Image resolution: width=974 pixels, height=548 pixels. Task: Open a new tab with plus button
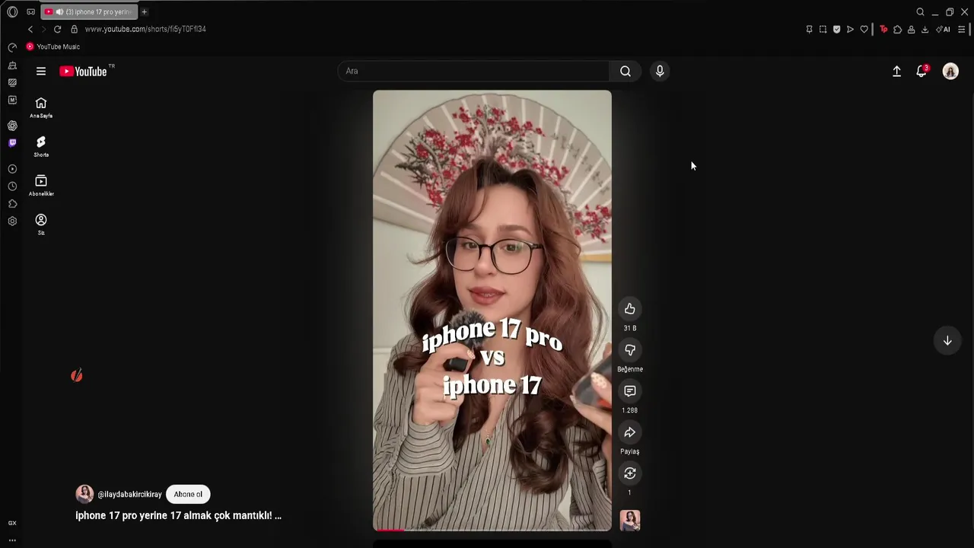(x=144, y=11)
